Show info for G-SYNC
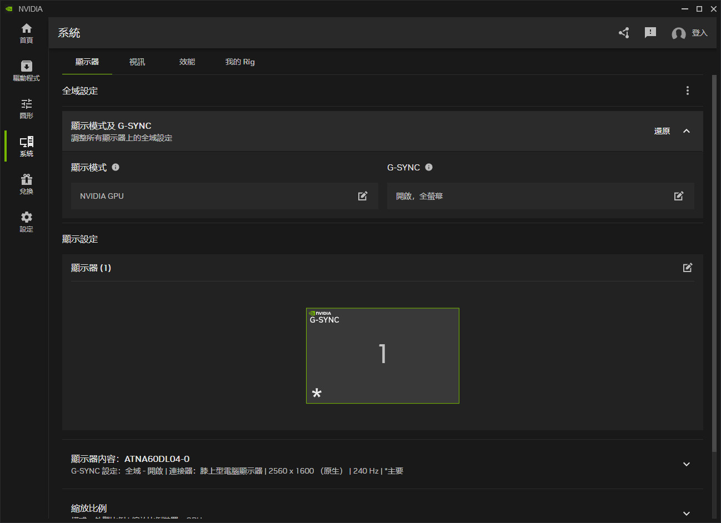 tap(429, 167)
